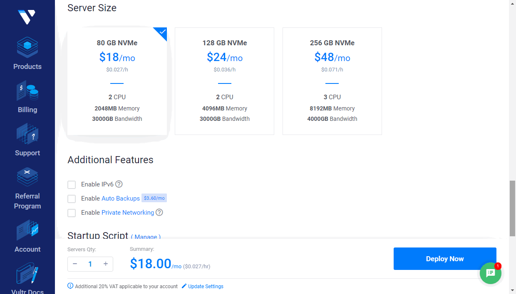Open the Update Settings link
This screenshot has height=294, width=516.
[x=205, y=286]
